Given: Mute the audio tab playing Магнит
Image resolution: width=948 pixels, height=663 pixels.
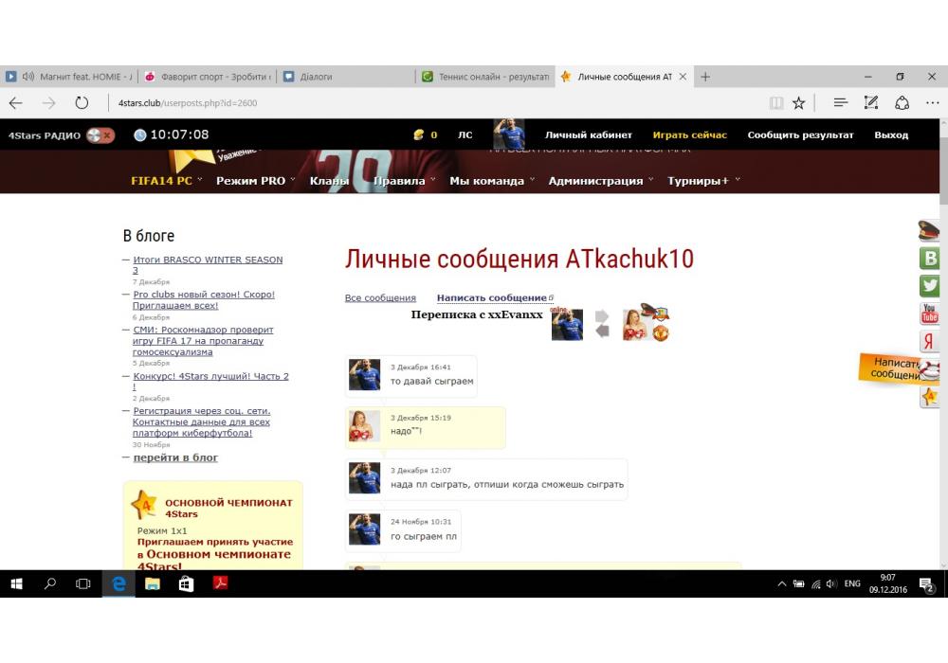Looking at the screenshot, I should pos(27,77).
